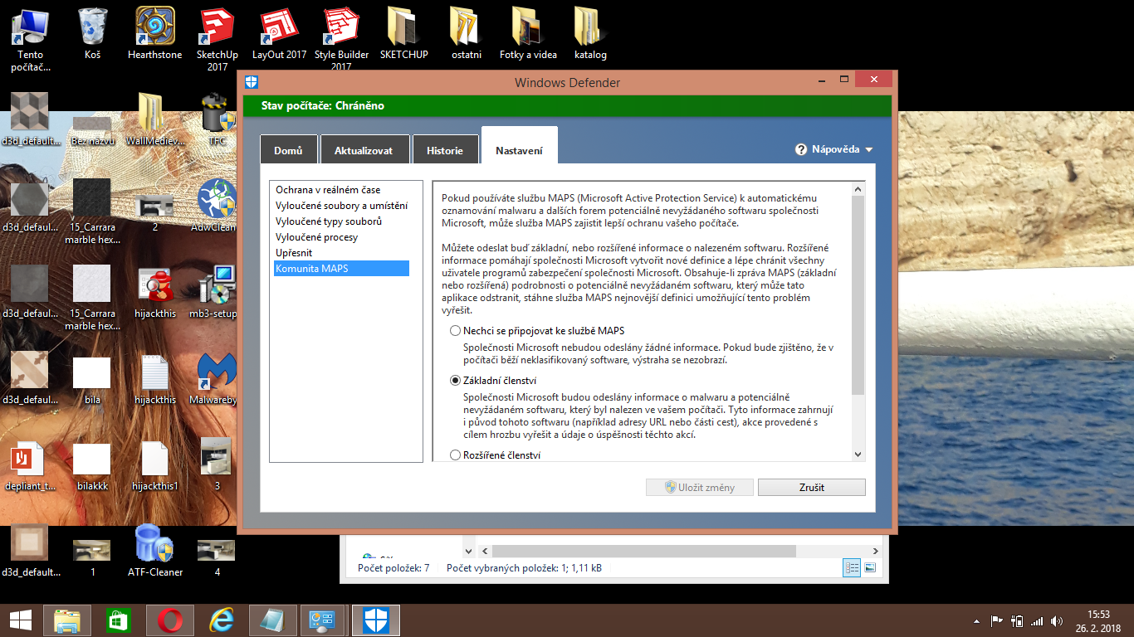Select the Tento počítač desktop icon
1134x637 pixels.
(x=30, y=39)
